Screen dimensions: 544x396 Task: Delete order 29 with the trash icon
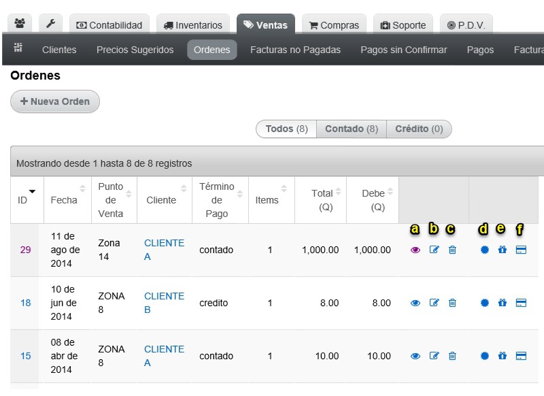coord(452,250)
